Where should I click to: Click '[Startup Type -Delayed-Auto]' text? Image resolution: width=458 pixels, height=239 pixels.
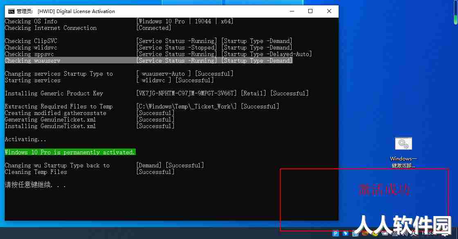(266, 54)
